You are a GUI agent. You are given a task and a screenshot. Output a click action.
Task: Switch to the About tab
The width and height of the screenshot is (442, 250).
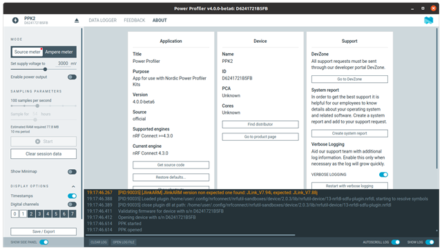click(160, 20)
